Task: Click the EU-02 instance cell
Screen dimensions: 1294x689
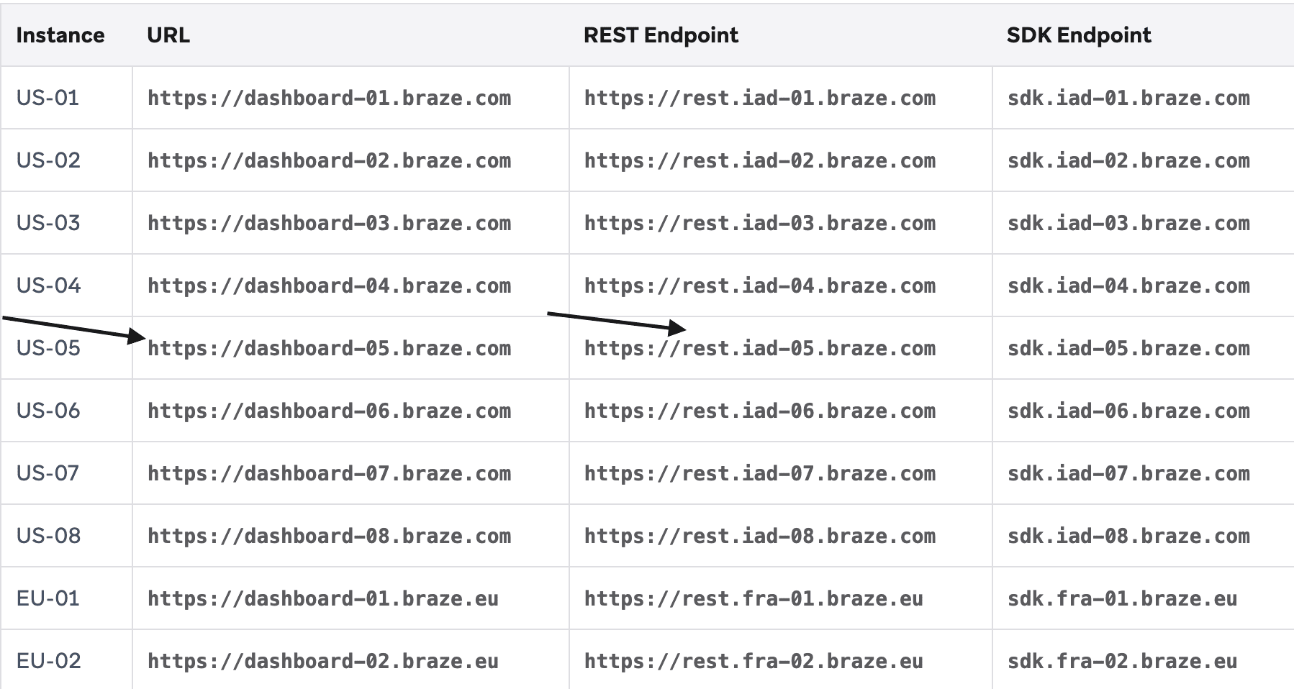Action: click(48, 661)
